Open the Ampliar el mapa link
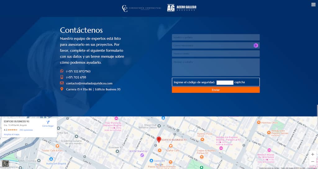 11,134
